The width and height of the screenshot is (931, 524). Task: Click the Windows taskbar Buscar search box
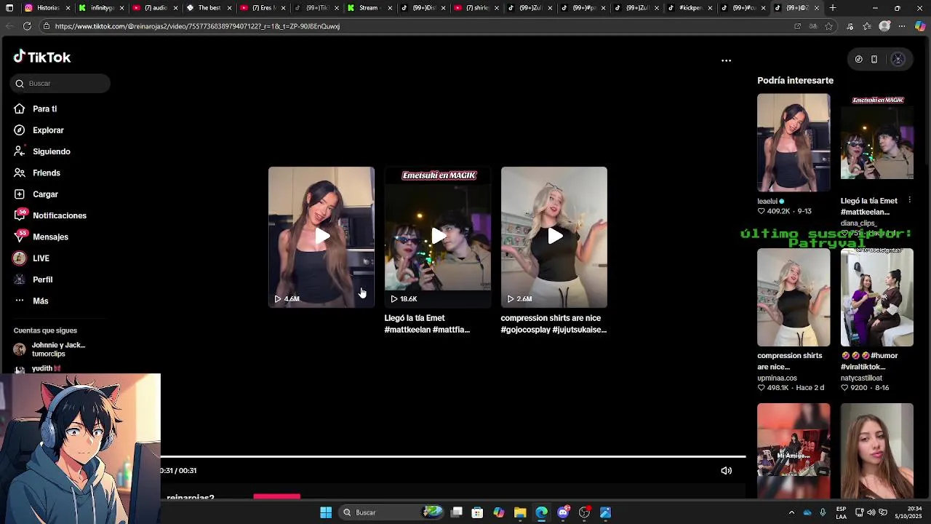(x=393, y=512)
